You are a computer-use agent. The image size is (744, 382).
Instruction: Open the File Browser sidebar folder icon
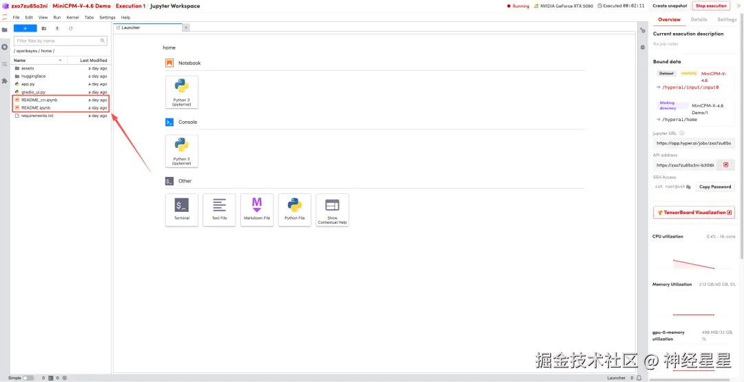point(5,30)
